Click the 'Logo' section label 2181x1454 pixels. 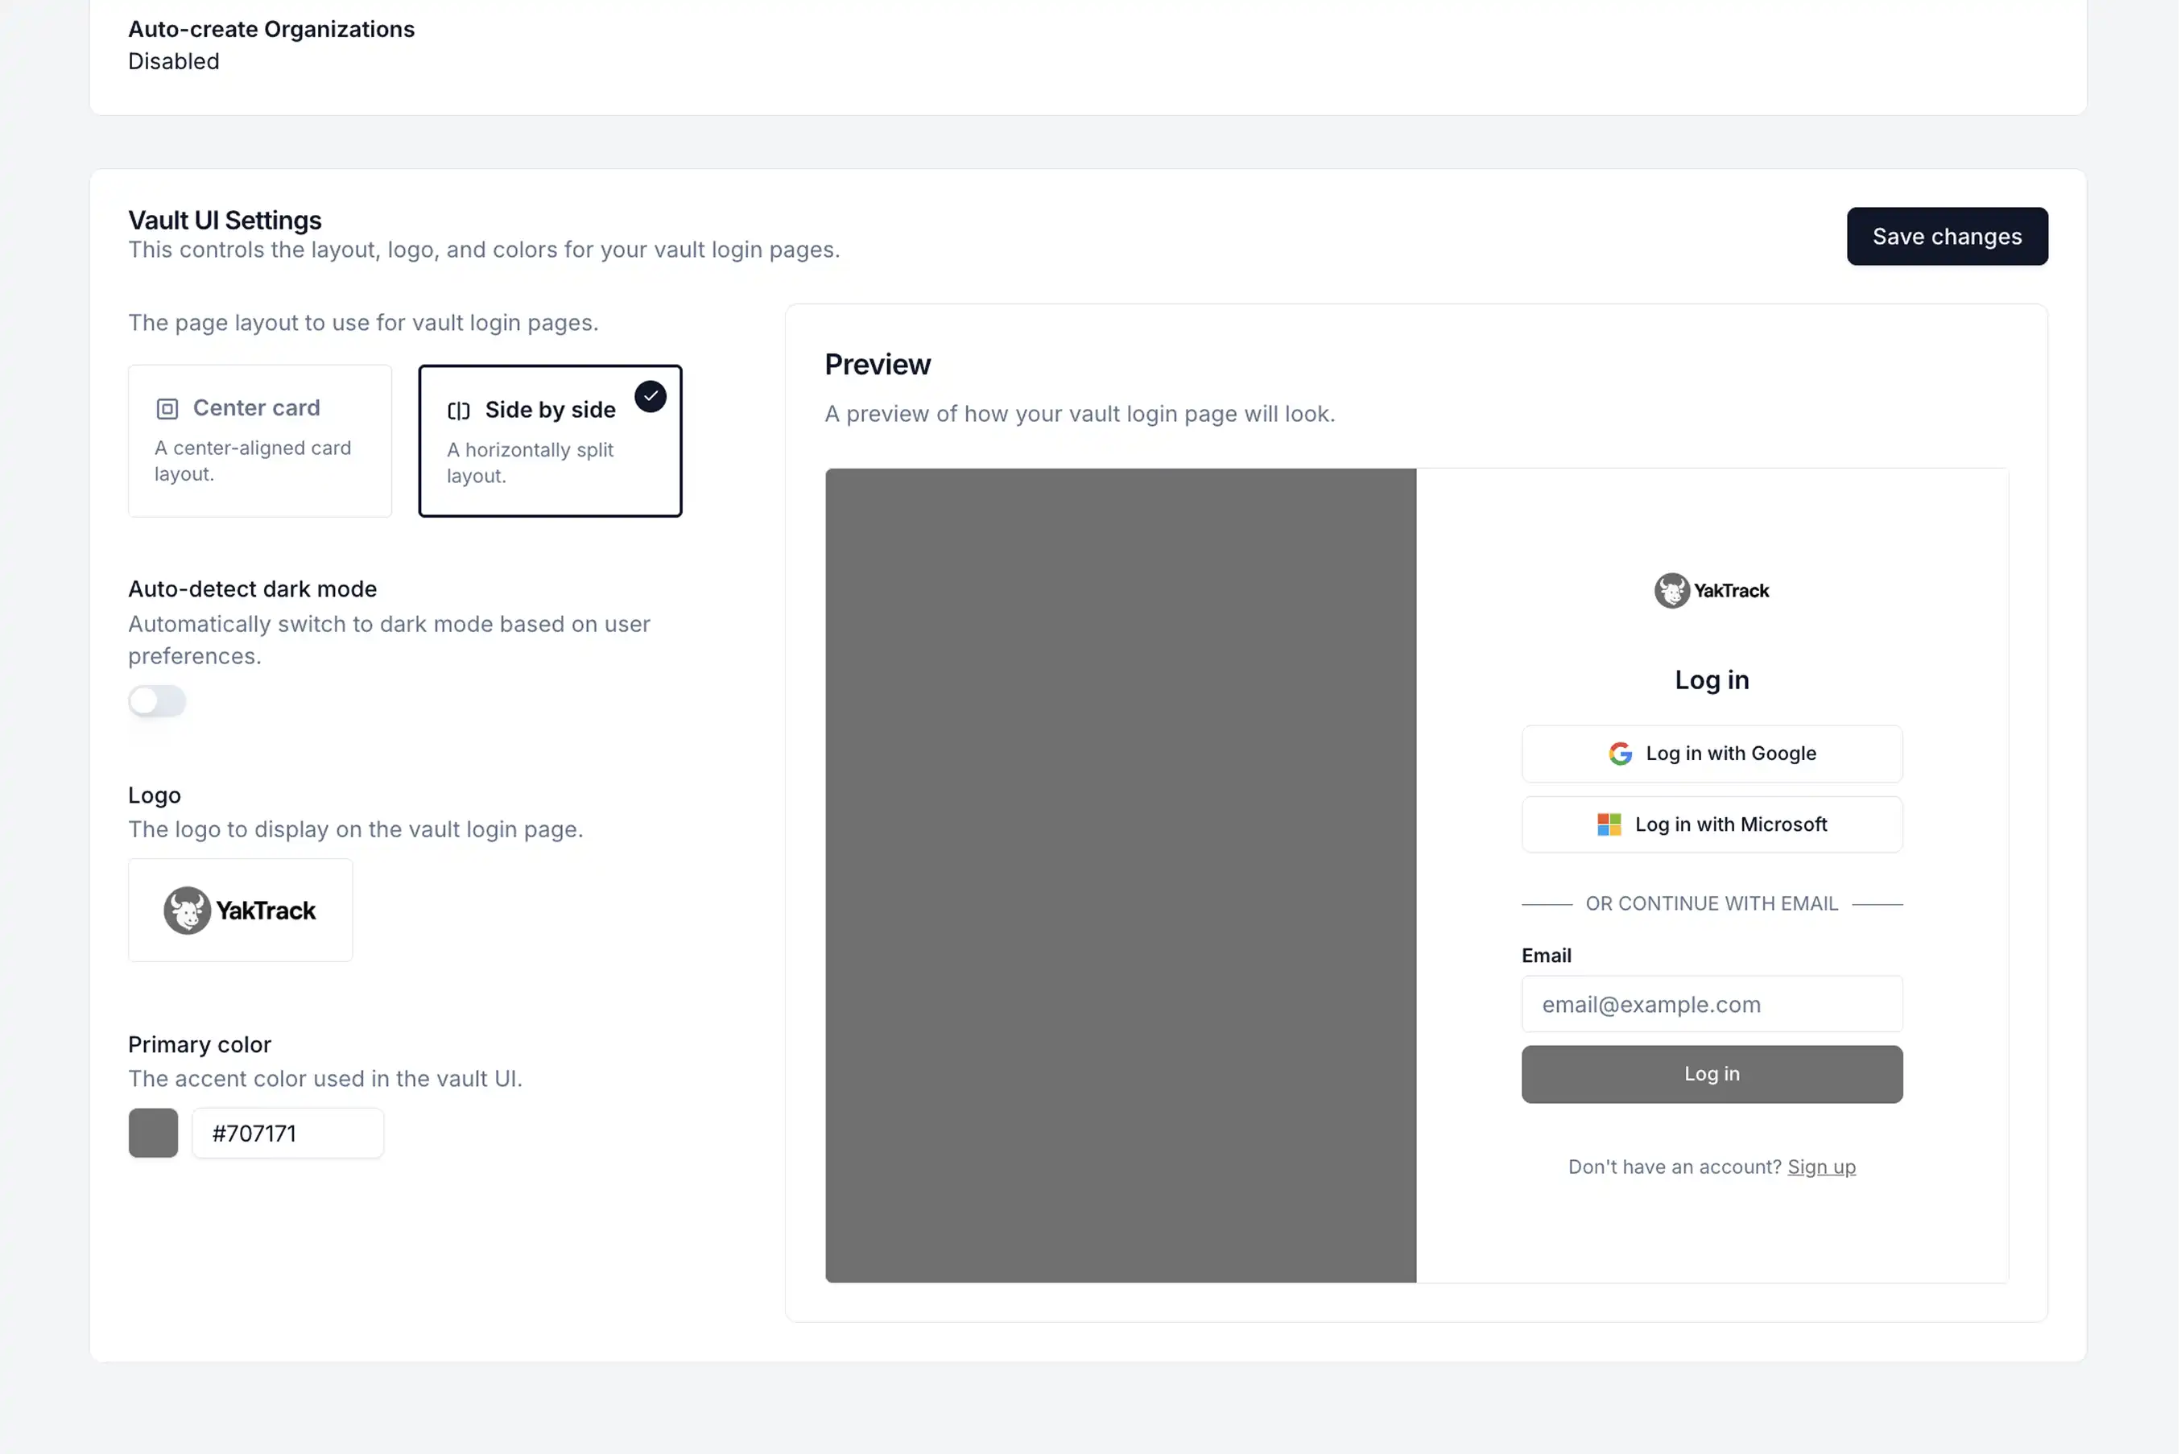(154, 795)
